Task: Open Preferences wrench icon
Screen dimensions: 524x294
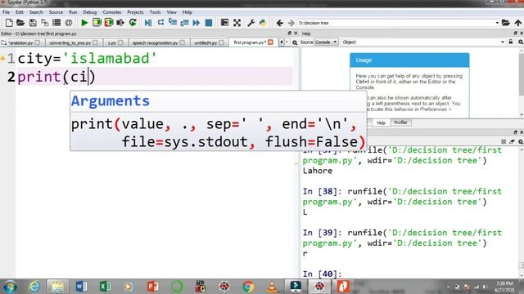Action: click(x=251, y=23)
